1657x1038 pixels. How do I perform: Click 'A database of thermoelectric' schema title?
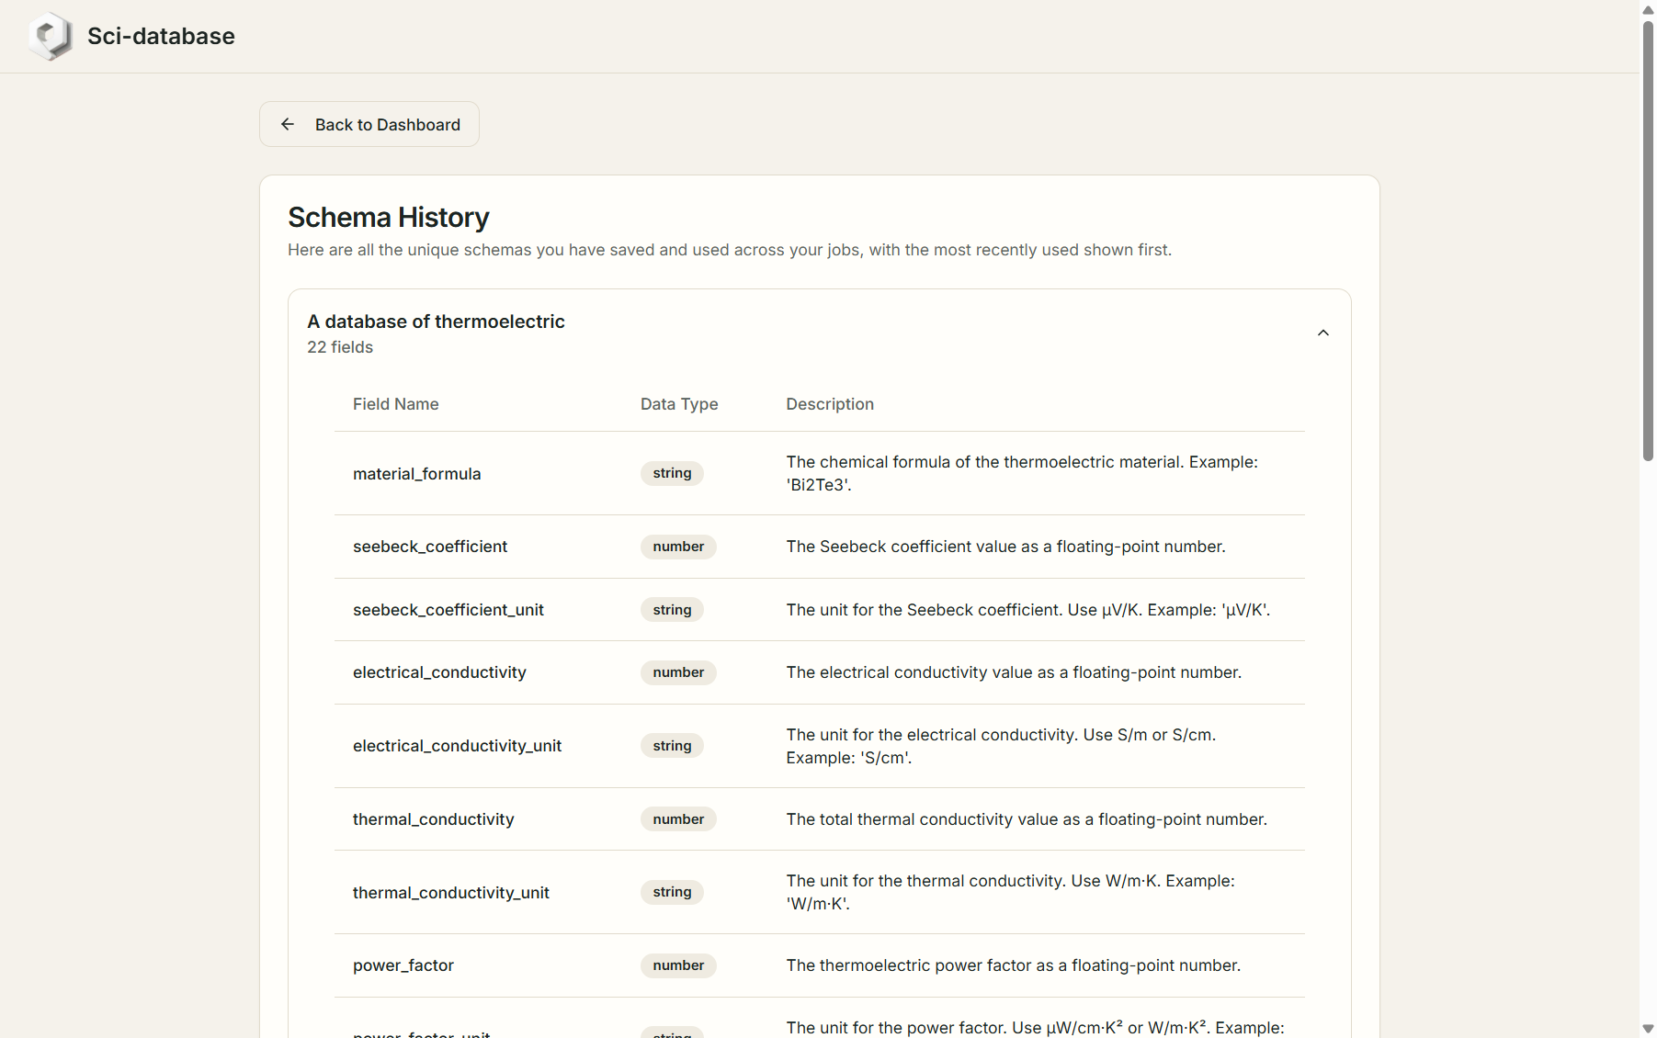coord(436,322)
